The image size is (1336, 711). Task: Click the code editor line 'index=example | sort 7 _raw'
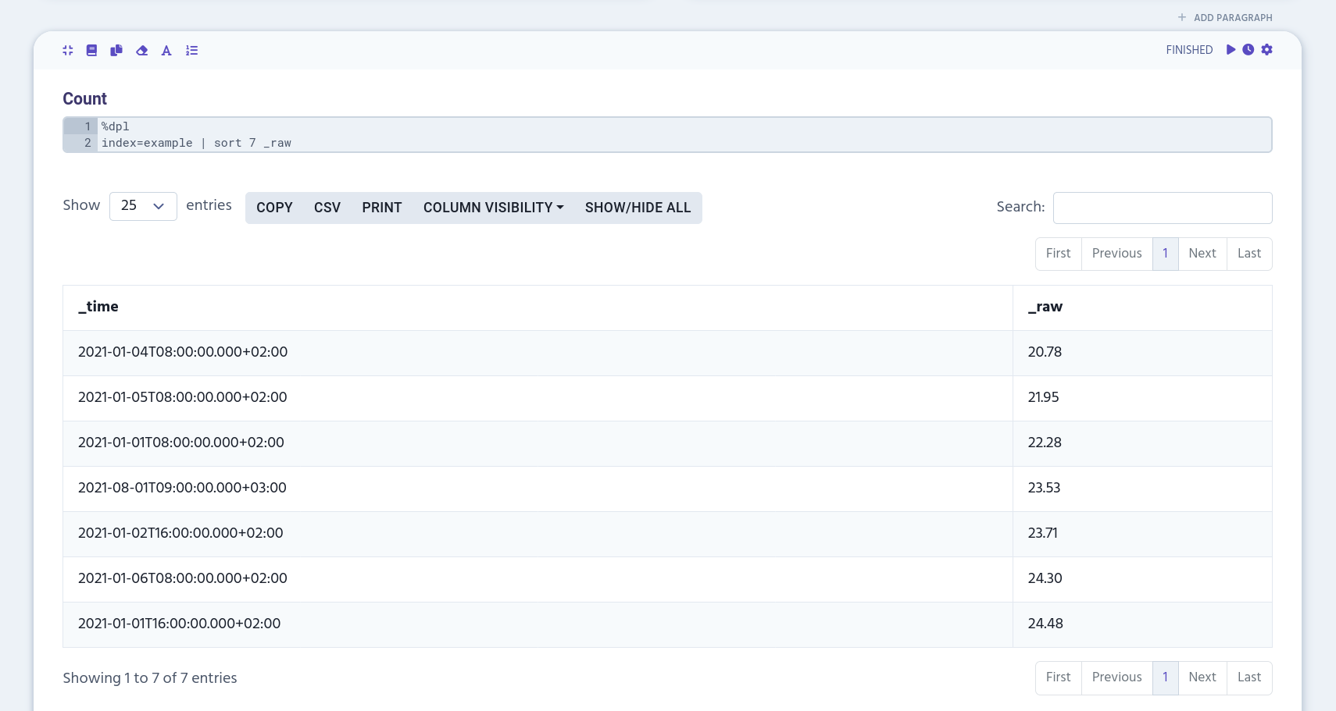196,143
